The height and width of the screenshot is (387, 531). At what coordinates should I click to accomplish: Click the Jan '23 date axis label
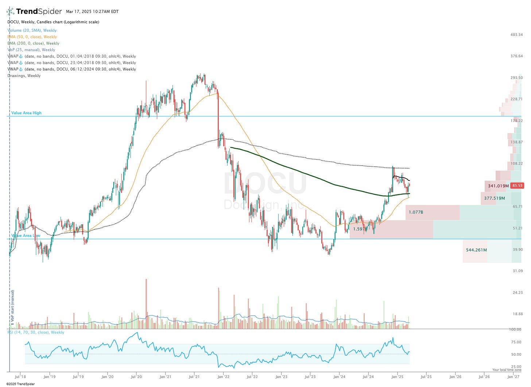(x=281, y=377)
